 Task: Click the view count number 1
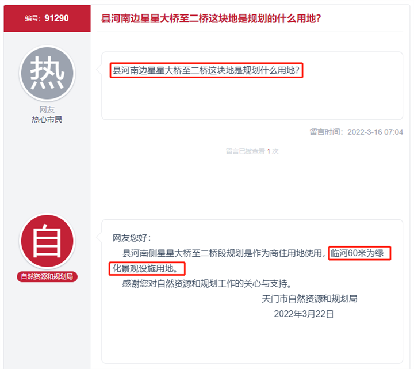pos(269,151)
